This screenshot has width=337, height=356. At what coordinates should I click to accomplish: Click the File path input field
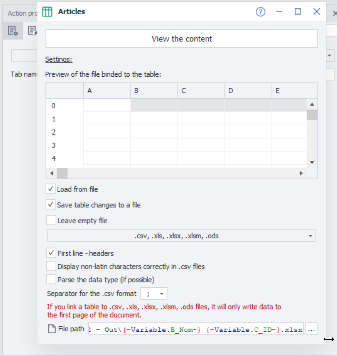(196, 329)
